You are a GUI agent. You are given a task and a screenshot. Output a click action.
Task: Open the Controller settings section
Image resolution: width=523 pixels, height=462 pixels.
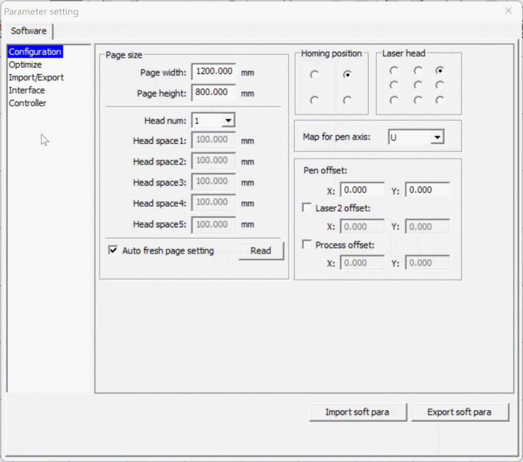coord(28,103)
